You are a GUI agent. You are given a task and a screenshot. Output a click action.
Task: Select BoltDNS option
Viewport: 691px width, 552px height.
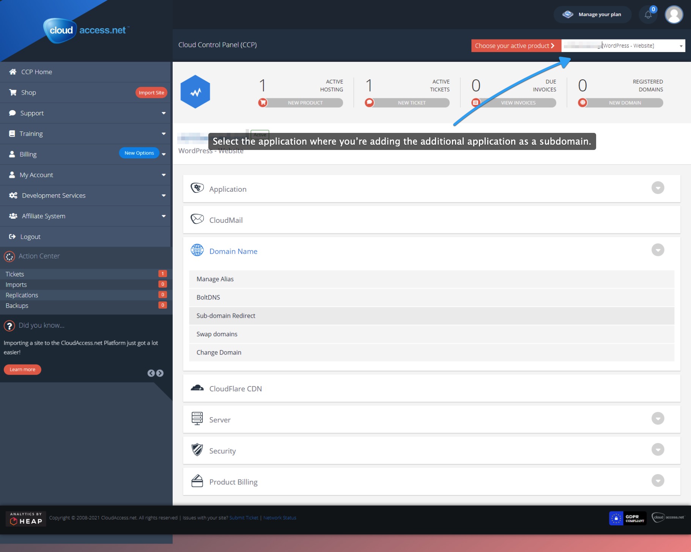431,297
